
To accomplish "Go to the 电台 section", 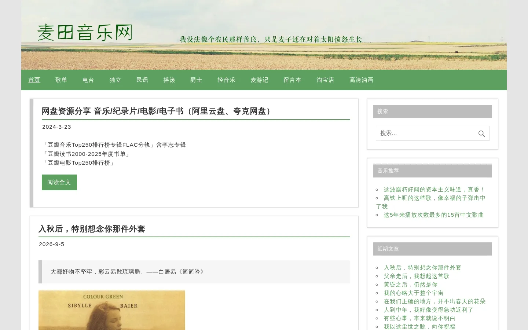I will click(x=88, y=80).
